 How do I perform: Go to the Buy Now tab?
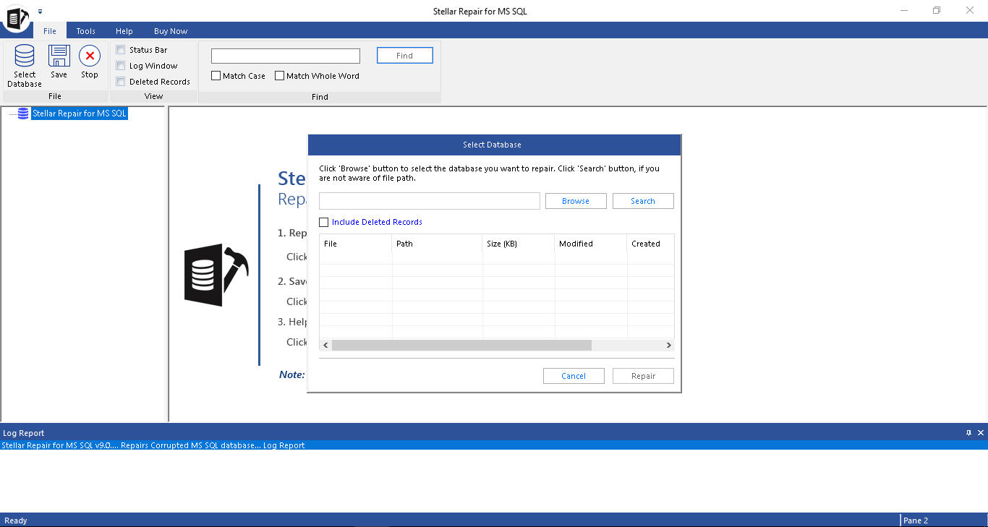pos(171,31)
